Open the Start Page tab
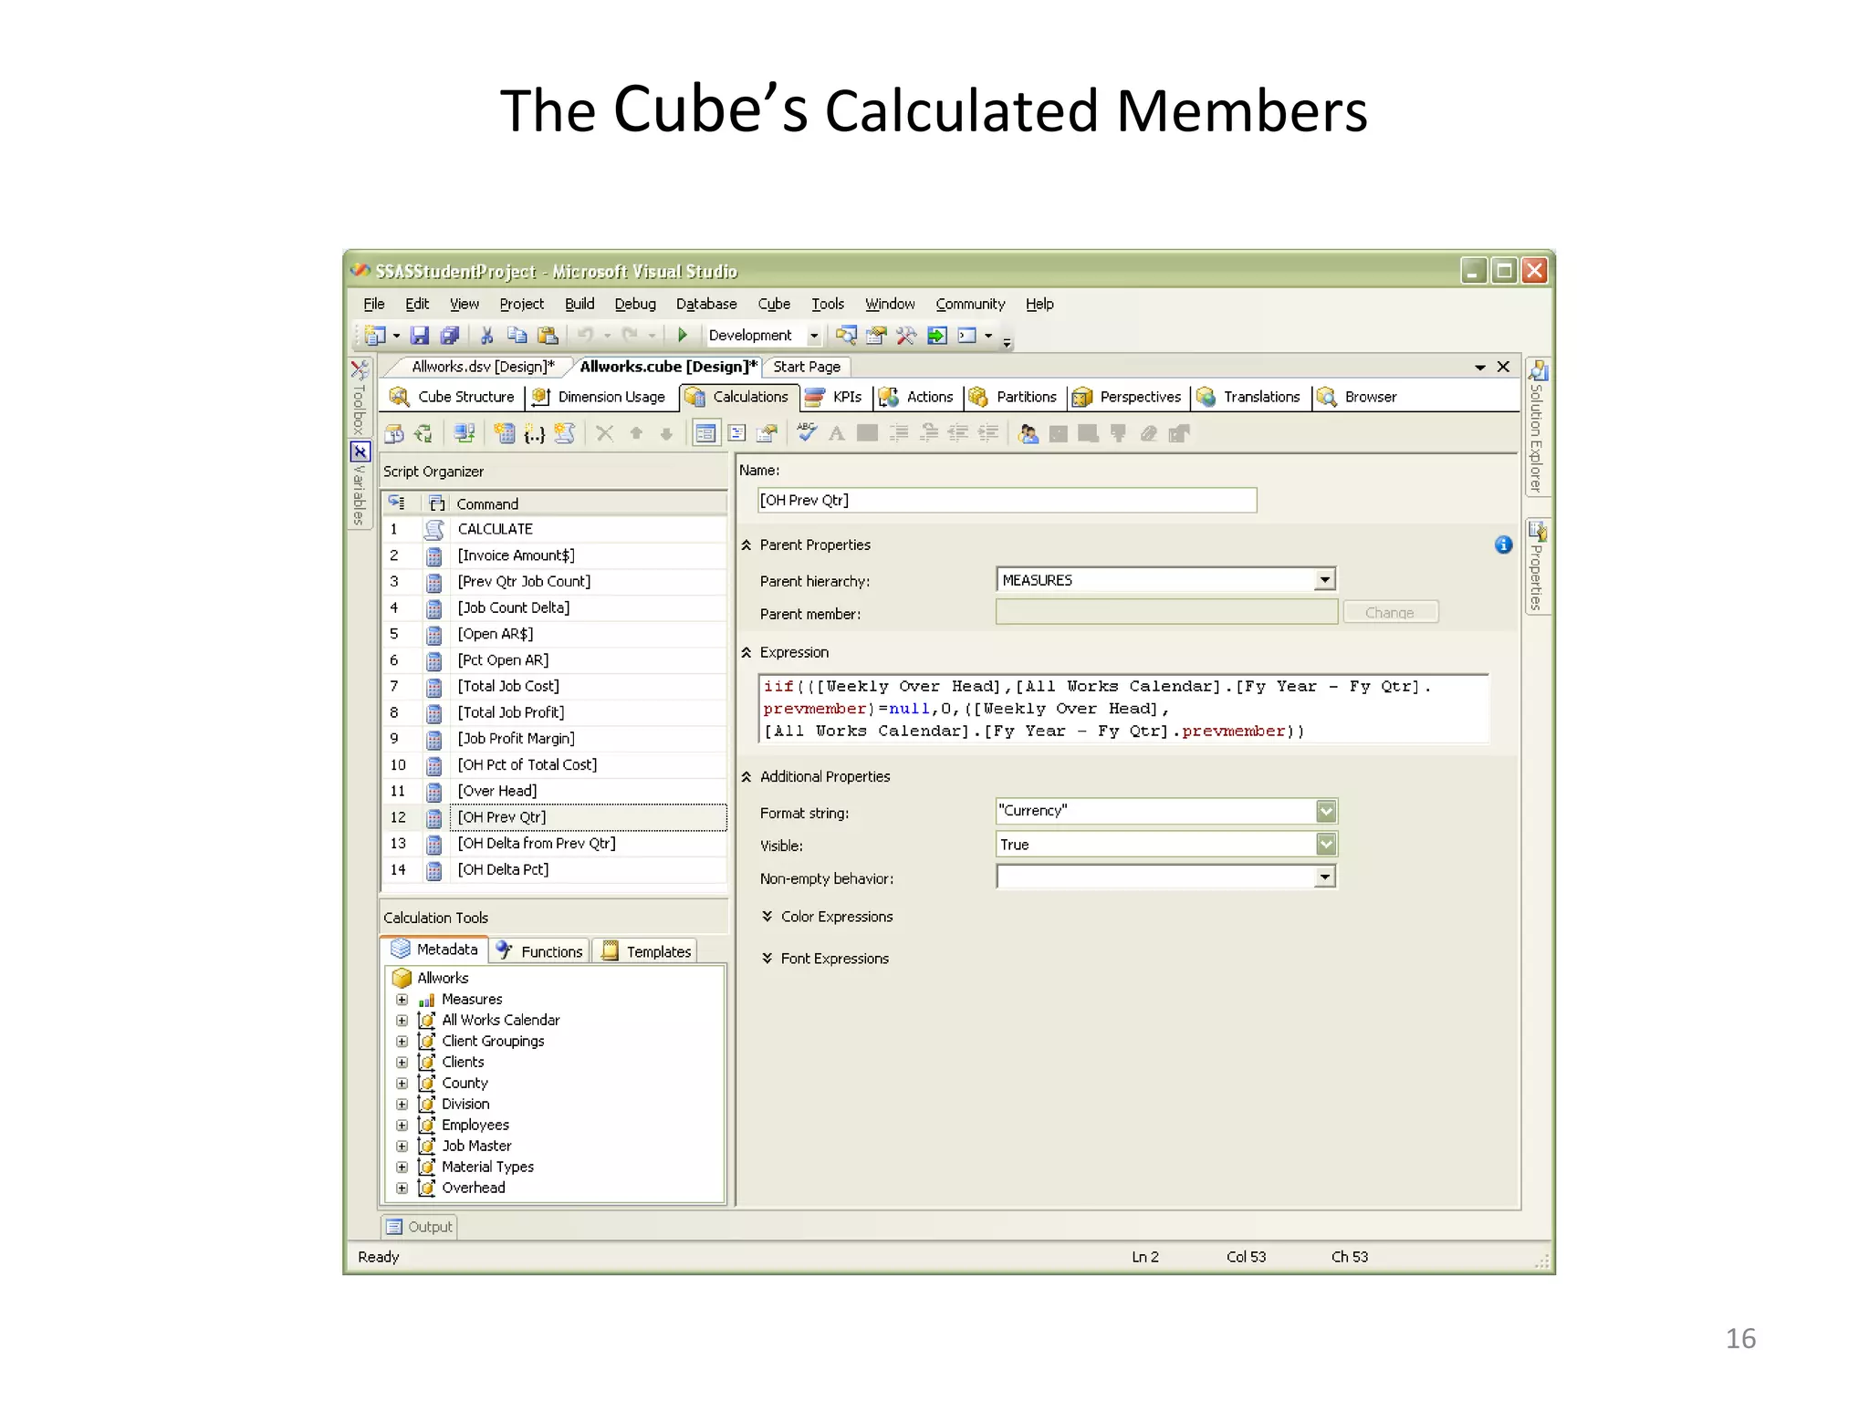Screen dimensions: 1869x1401 (x=807, y=367)
